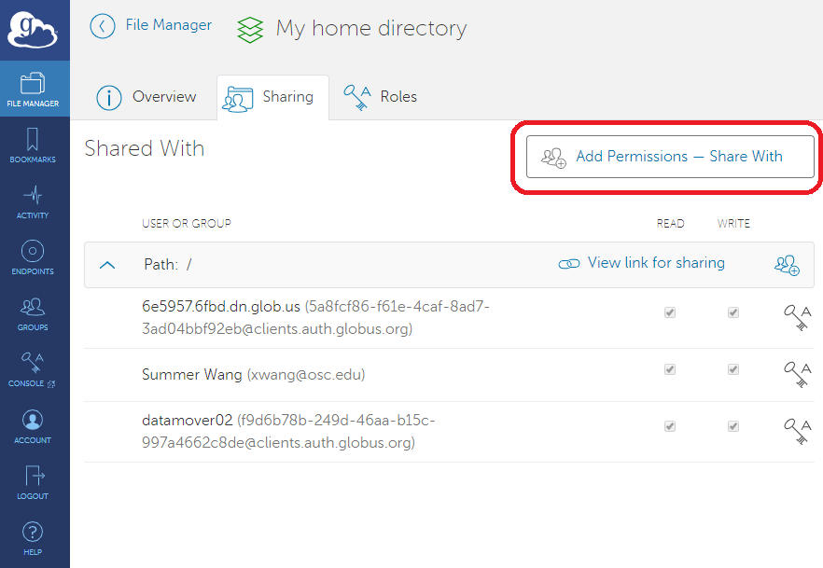Open the Console section in the sidebar
Viewport: 823px width, 568px height.
tap(33, 367)
